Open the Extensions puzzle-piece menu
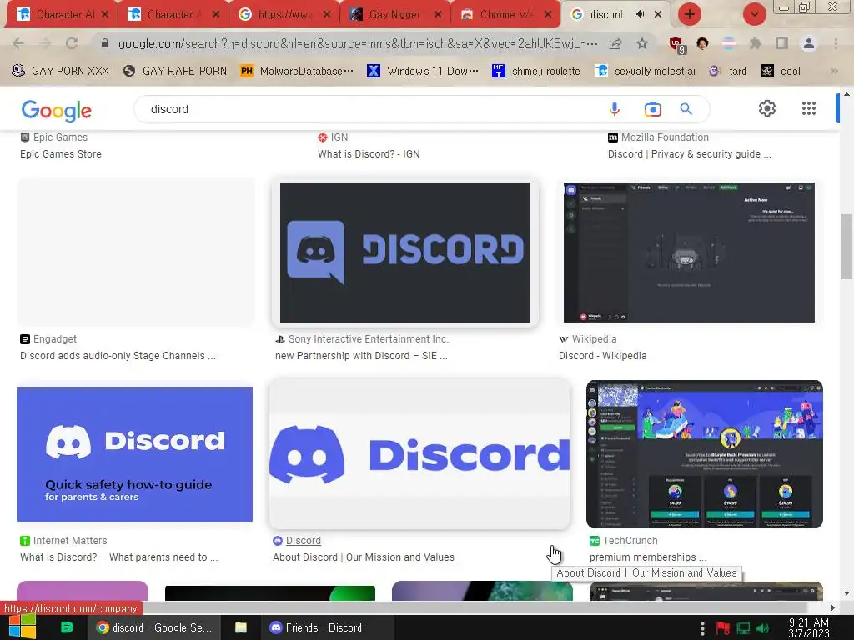Image resolution: width=854 pixels, height=640 pixels. click(756, 43)
